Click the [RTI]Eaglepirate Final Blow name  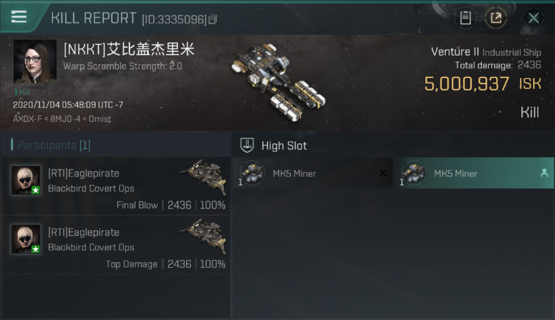click(x=84, y=174)
